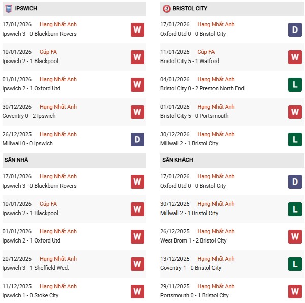Viewport: 305px width, 303px height.
Task: Click the Ipswich club crest icon
Action: 9,9
